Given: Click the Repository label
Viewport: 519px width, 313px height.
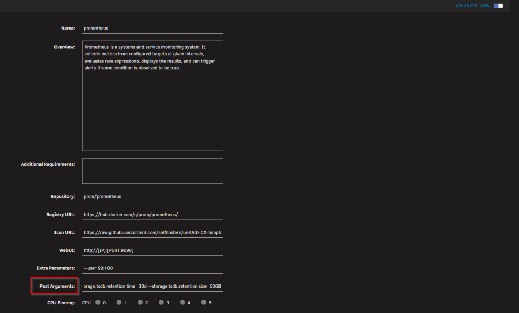Looking at the screenshot, I should coord(63,196).
